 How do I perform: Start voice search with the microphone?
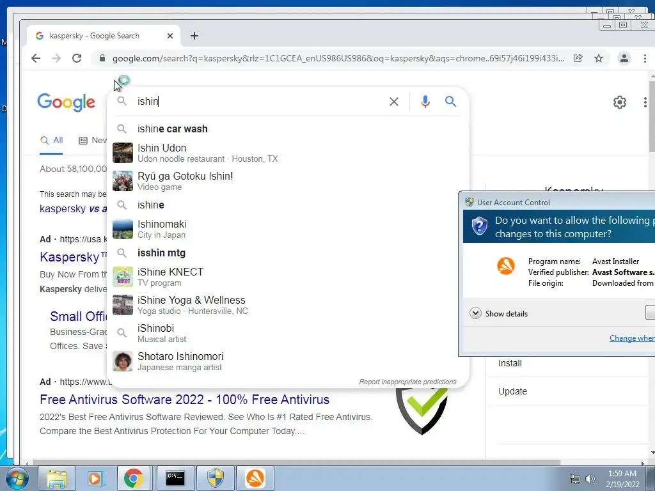[425, 102]
